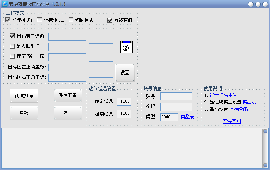Screen dimensions: 270x170
Task: Click small field left of 设置 button
Action: point(101,73)
